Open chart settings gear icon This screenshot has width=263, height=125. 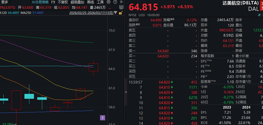(x=109, y=2)
